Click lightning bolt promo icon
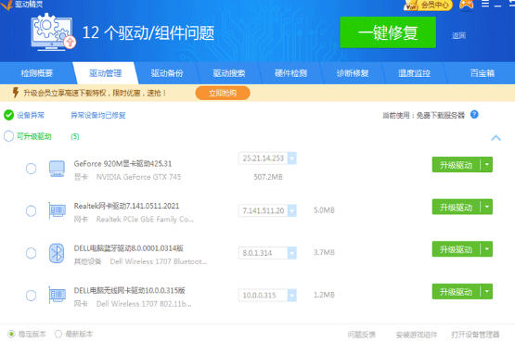Screen dimensions: 515x342 (x=15, y=93)
